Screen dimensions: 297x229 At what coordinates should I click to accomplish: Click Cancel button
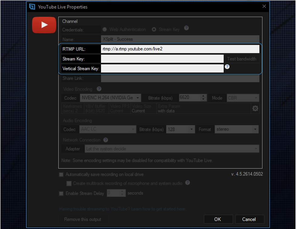pyautogui.click(x=249, y=219)
